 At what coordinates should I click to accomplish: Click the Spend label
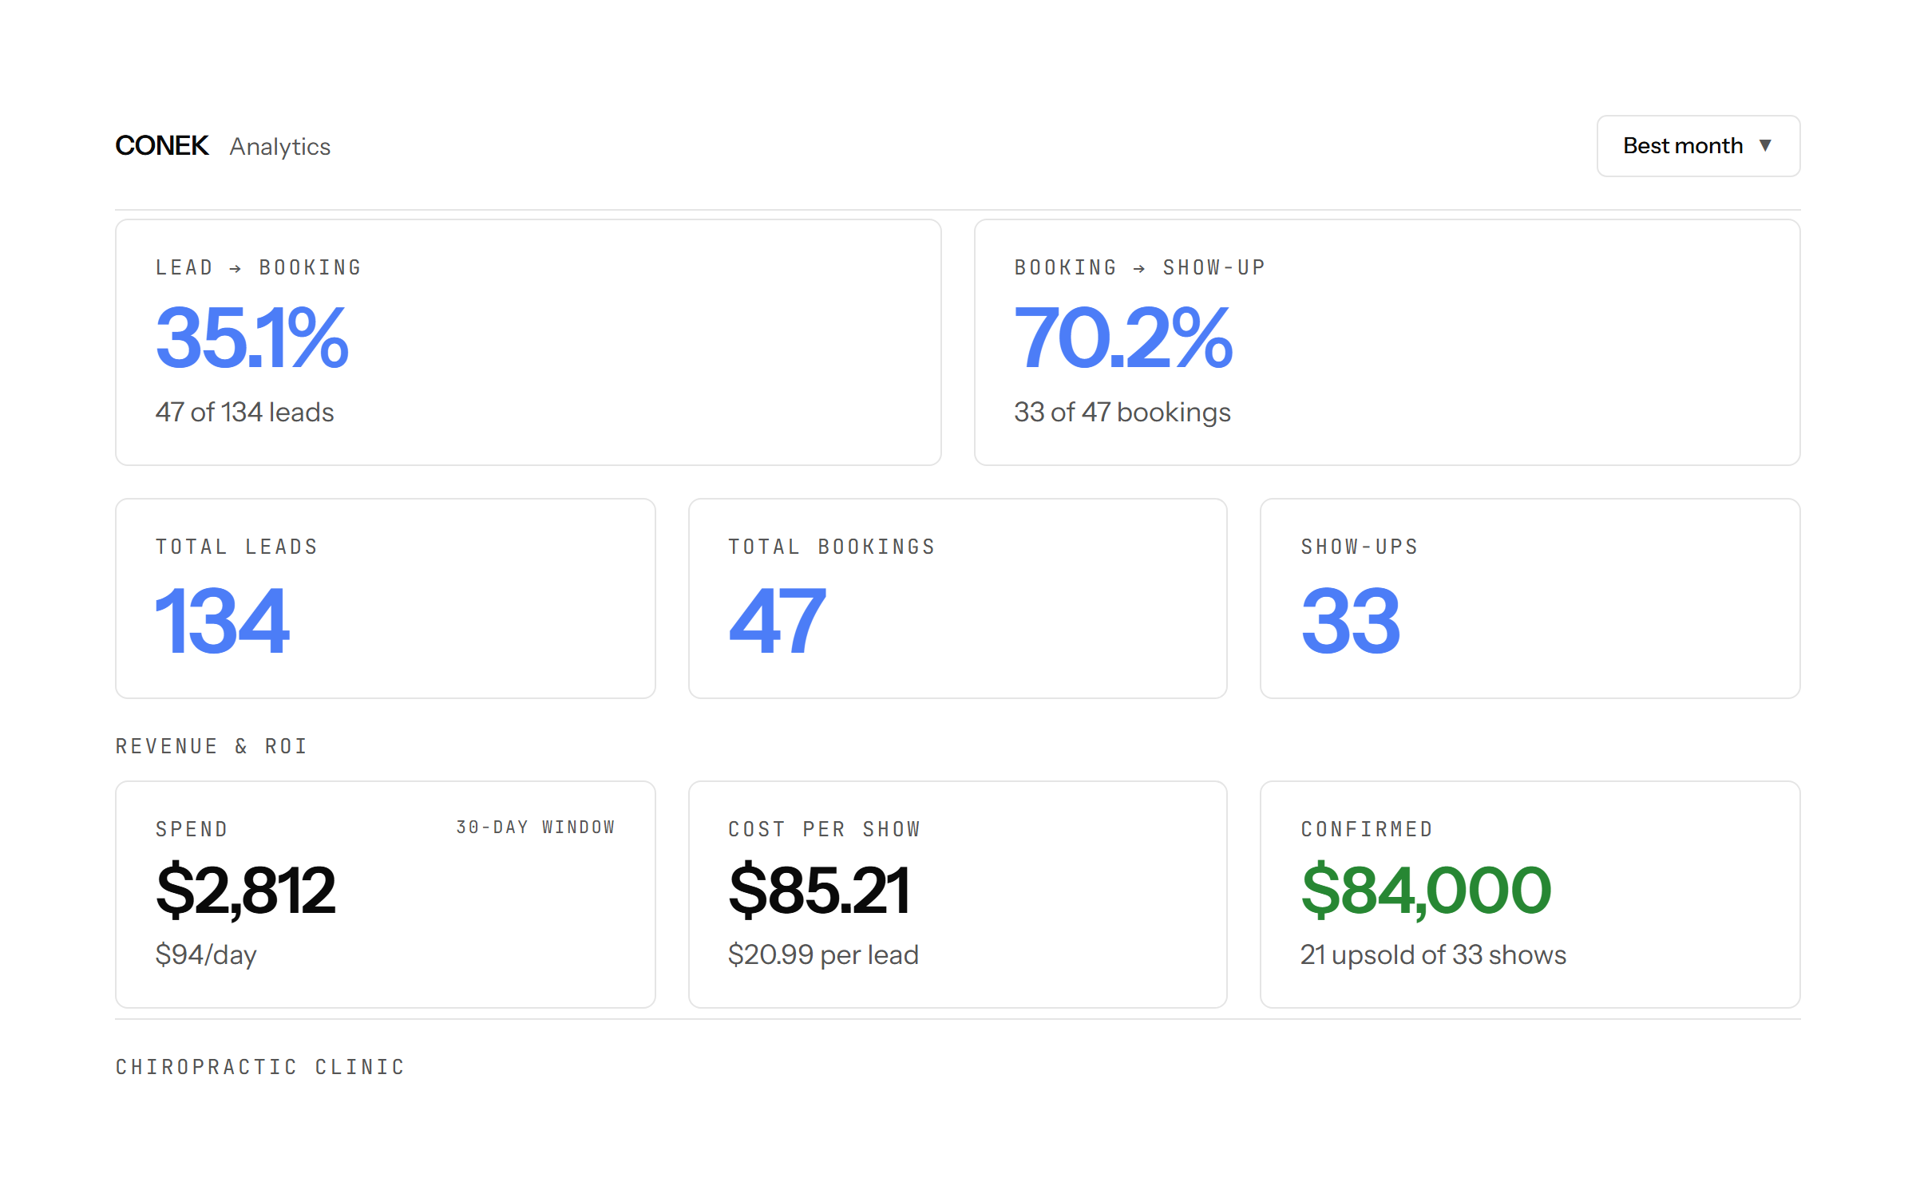tap(192, 829)
